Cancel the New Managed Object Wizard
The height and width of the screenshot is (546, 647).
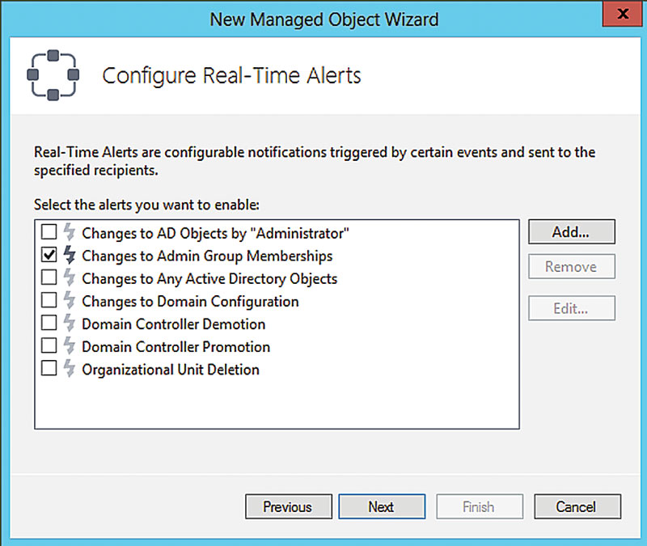click(577, 507)
